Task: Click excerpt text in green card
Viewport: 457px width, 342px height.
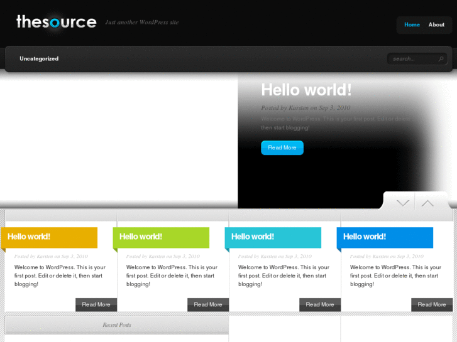Action: 172,275
